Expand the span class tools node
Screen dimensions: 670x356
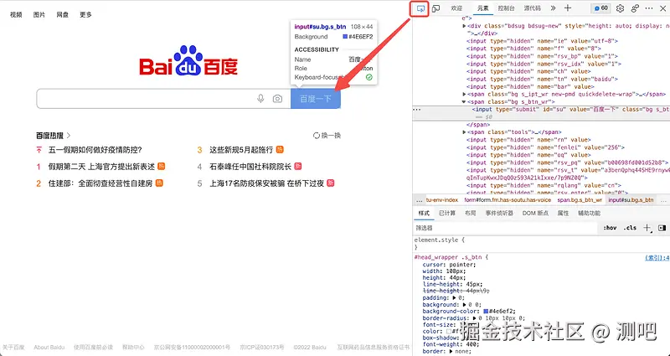tap(464, 132)
